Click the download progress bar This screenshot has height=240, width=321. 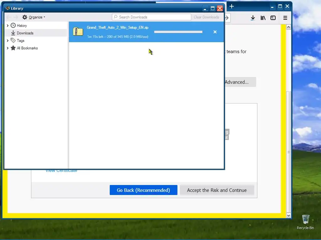(x=178, y=32)
